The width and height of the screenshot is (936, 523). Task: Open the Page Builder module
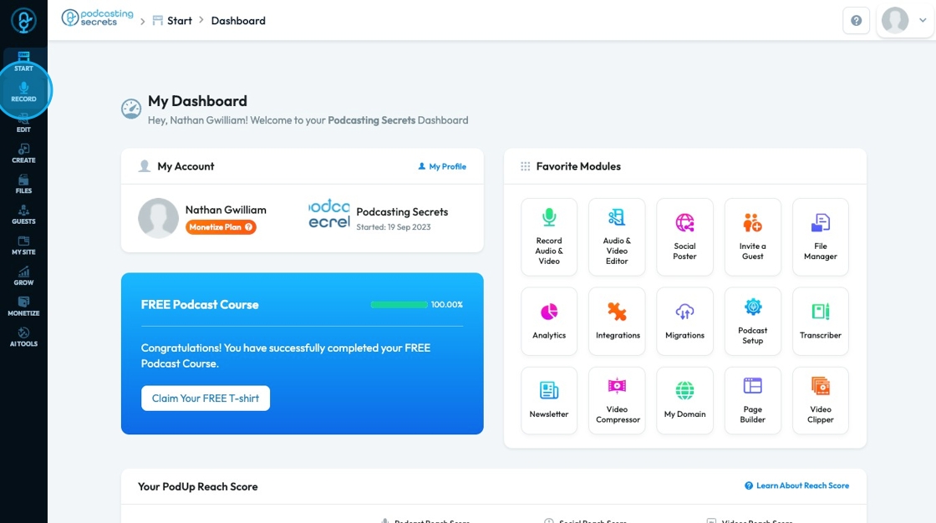753,400
